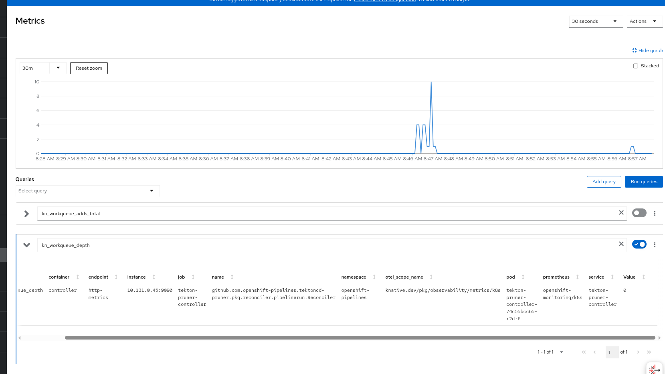Expand the kn_workqueue_adds_total query row
This screenshot has height=374, width=665.
(26, 214)
